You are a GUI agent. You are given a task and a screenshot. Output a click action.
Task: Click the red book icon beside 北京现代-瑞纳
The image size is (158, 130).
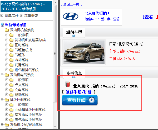click(x=68, y=84)
